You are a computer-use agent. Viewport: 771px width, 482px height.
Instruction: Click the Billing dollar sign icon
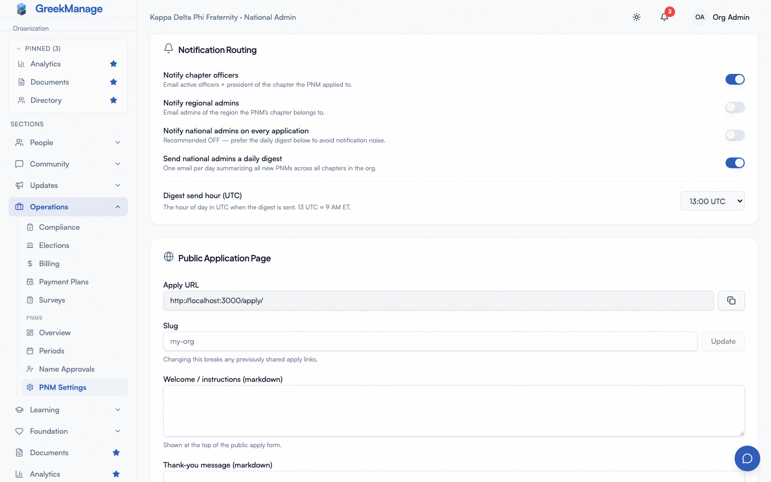pyautogui.click(x=30, y=263)
